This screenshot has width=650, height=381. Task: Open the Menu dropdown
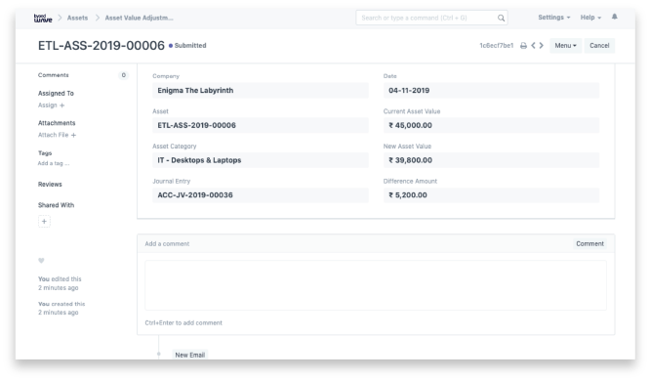point(565,46)
